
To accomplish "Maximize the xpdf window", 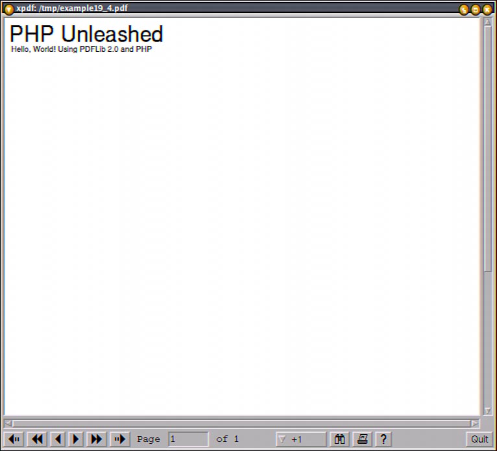I will coord(475,9).
